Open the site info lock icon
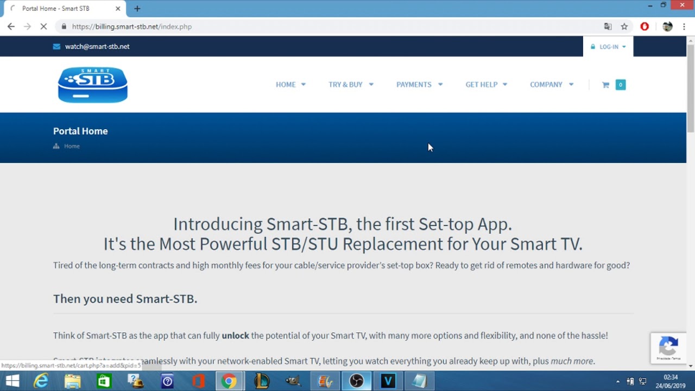Image resolution: width=695 pixels, height=391 pixels. 64,26
